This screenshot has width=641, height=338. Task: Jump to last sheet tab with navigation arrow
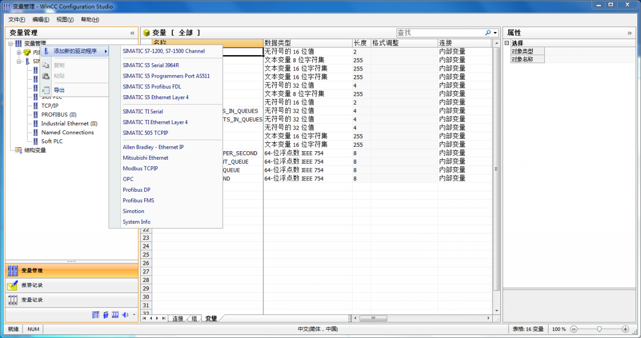tap(164, 318)
